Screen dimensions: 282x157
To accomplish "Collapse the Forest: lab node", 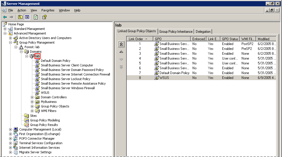I will pos(16,47).
